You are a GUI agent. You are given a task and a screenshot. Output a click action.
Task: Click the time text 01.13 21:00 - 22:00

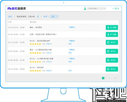16,42
